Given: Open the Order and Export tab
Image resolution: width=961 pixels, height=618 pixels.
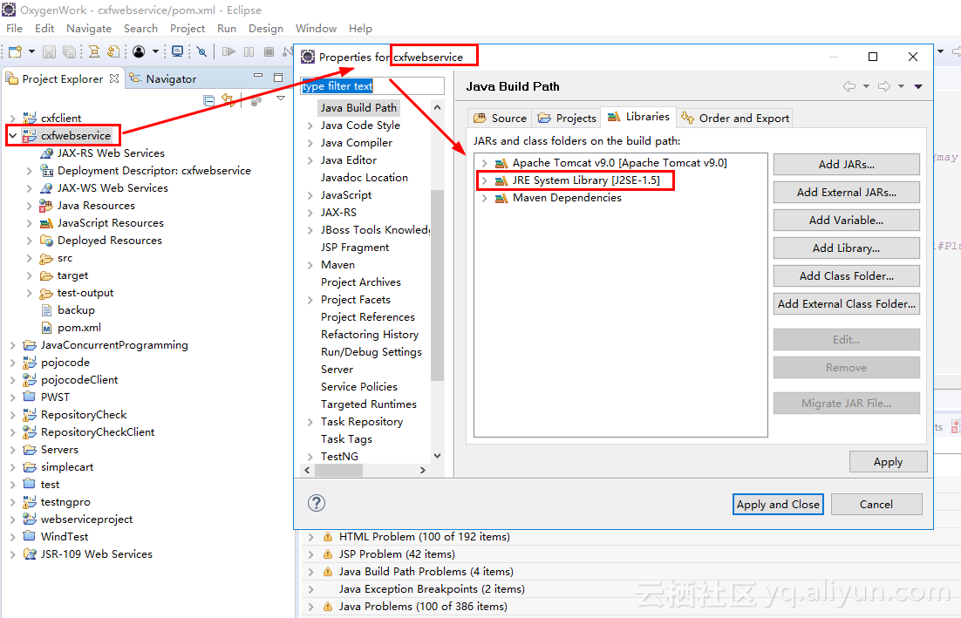Looking at the screenshot, I should [735, 118].
